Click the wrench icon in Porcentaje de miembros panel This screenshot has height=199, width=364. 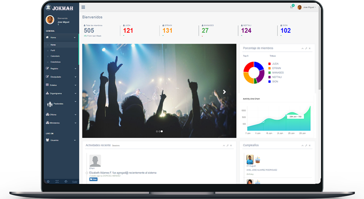[306, 48]
